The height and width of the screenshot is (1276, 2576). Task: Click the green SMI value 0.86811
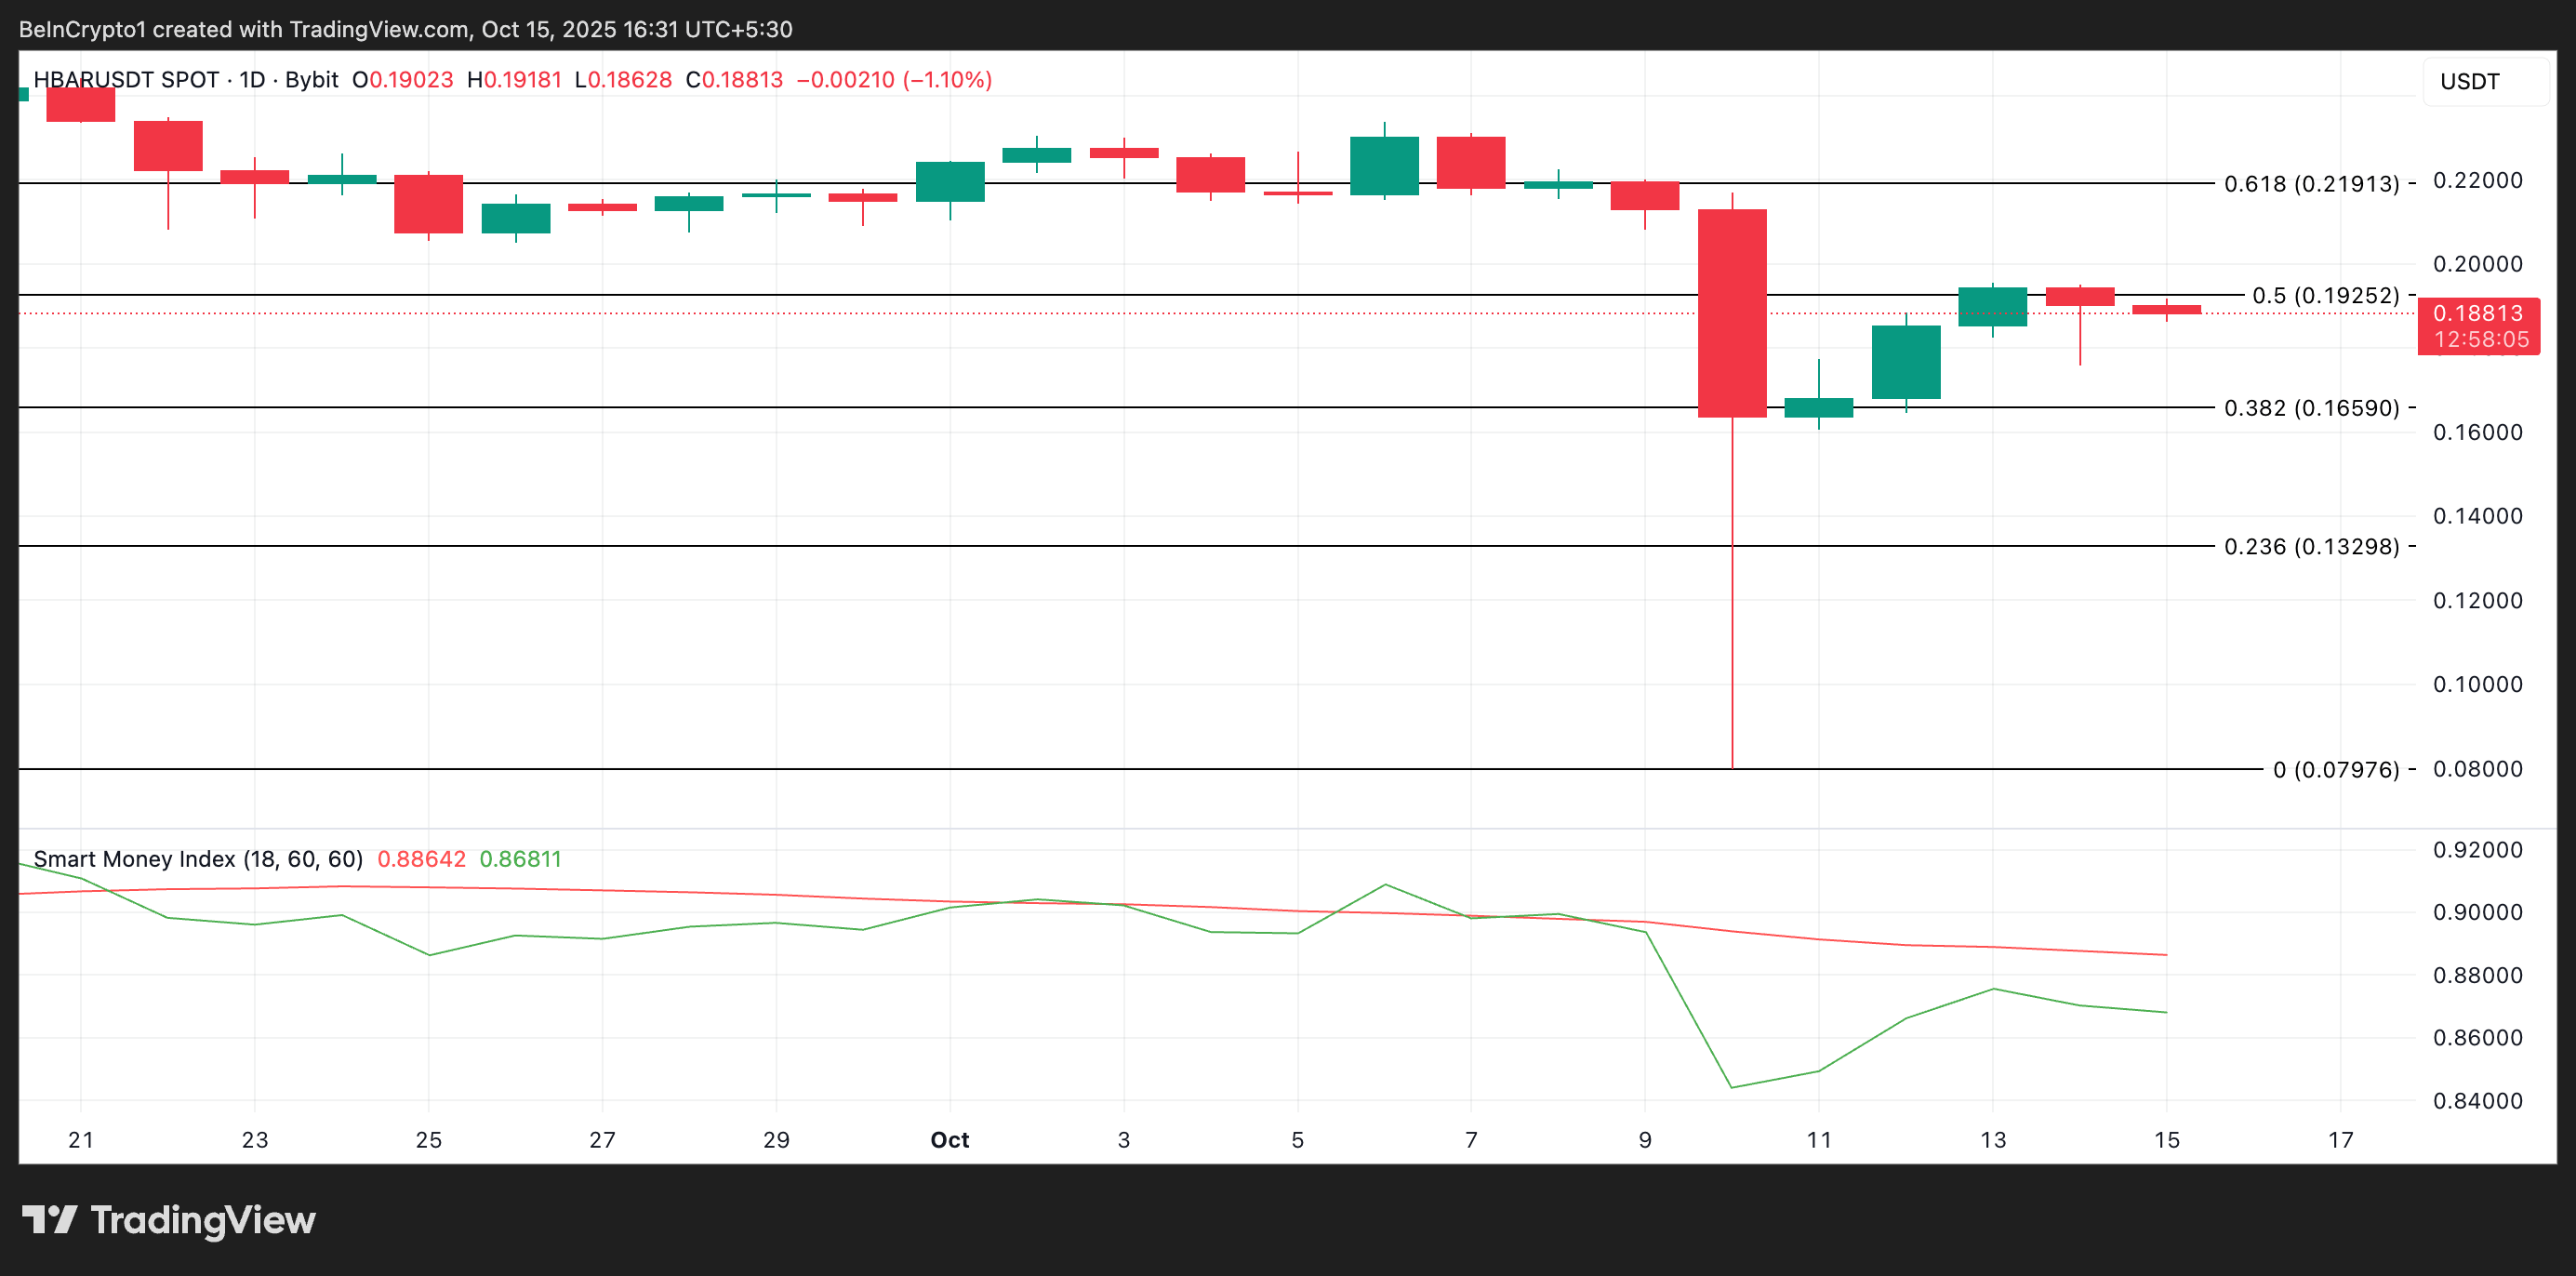(521, 858)
